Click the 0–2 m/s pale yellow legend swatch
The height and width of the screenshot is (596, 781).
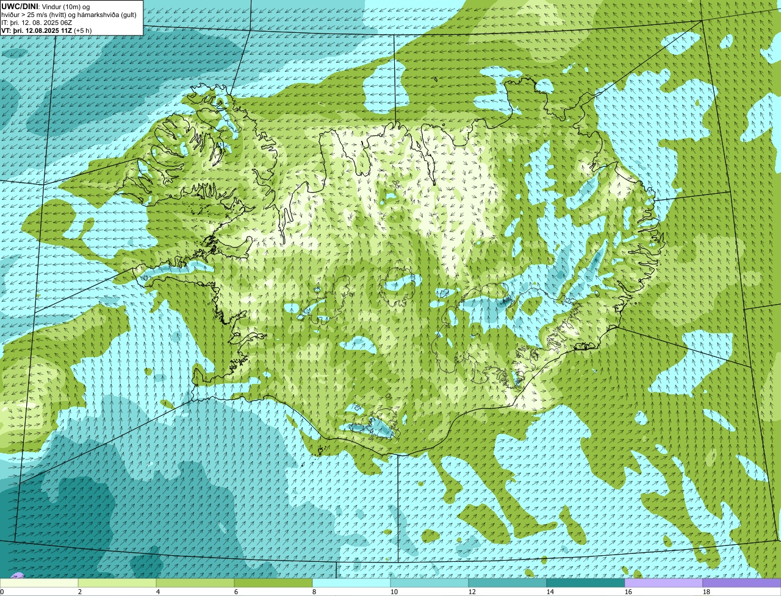tap(39, 583)
